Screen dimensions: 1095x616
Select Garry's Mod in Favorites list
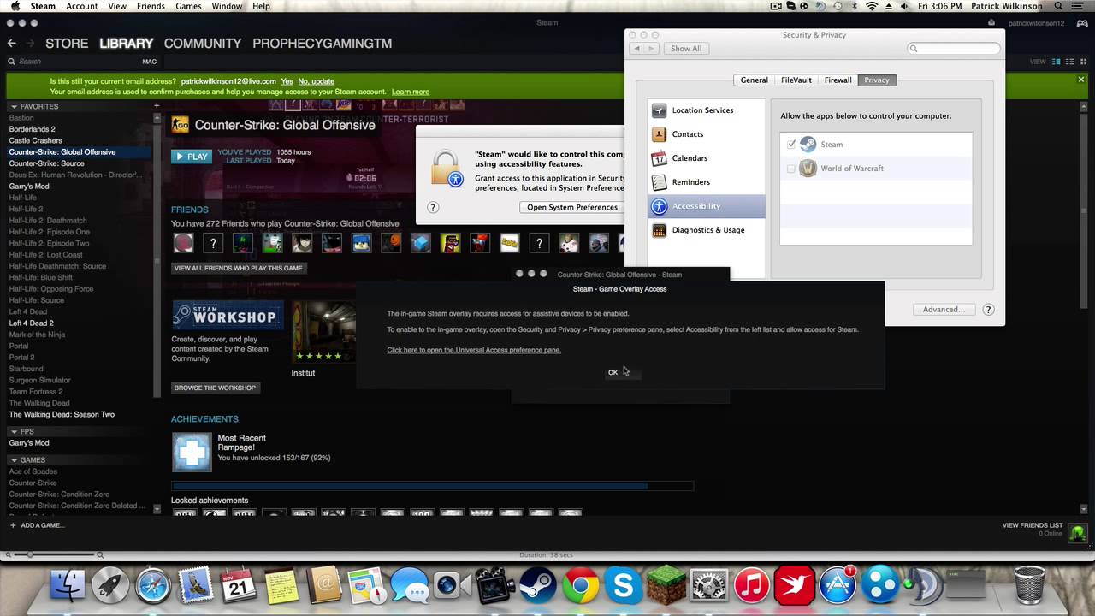[x=29, y=187]
